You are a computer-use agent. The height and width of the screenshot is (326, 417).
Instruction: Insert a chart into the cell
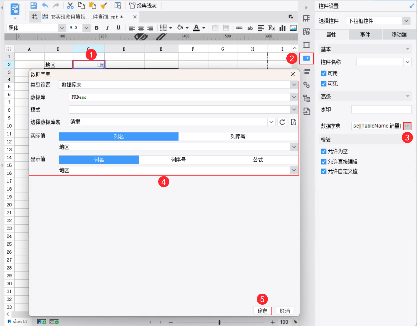pos(282,28)
